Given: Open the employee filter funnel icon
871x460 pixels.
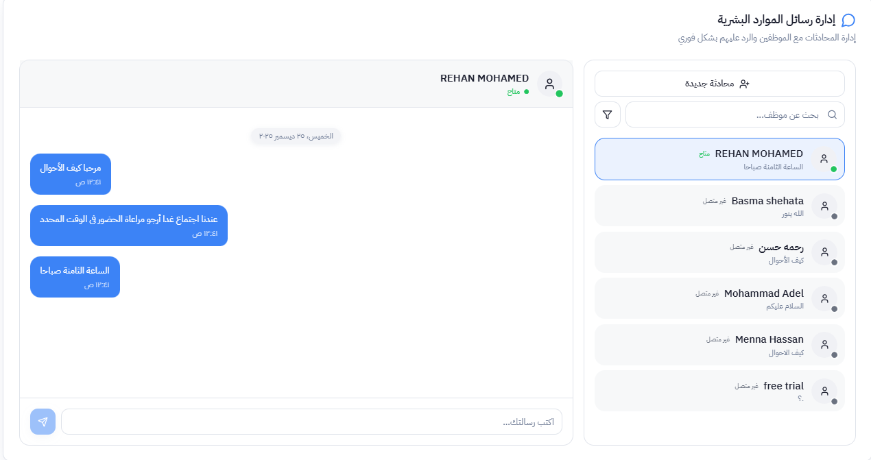Looking at the screenshot, I should (x=607, y=114).
